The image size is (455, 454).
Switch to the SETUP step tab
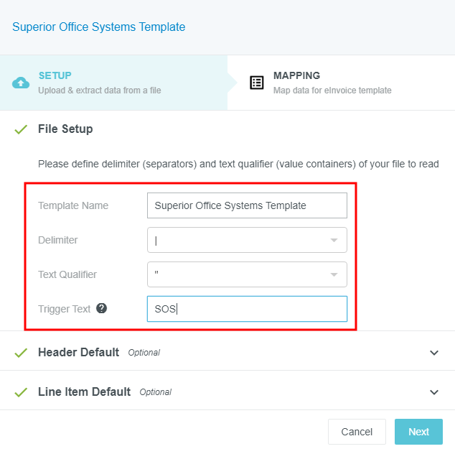(x=55, y=75)
